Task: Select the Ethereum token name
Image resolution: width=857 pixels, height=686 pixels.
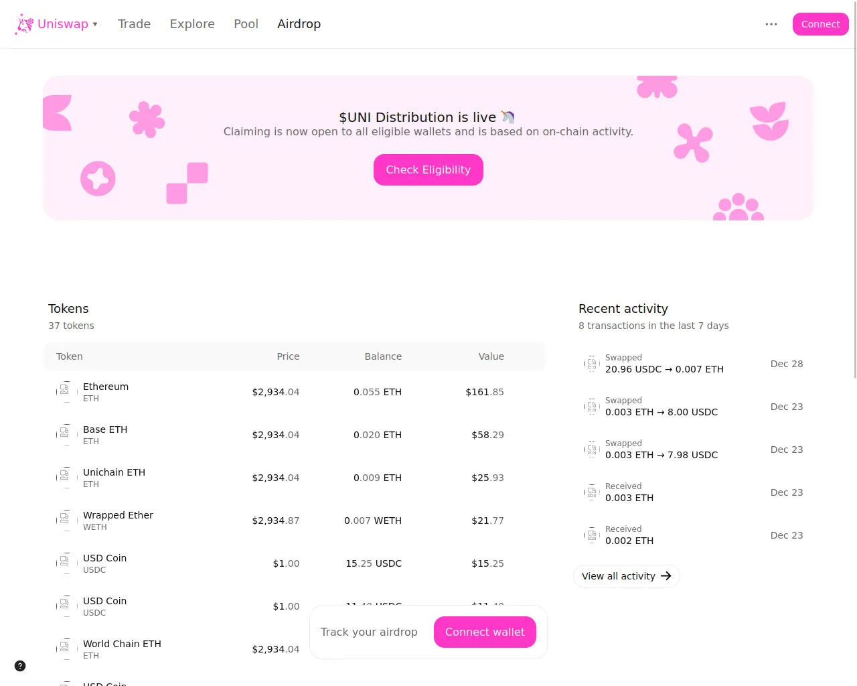Action: click(106, 387)
